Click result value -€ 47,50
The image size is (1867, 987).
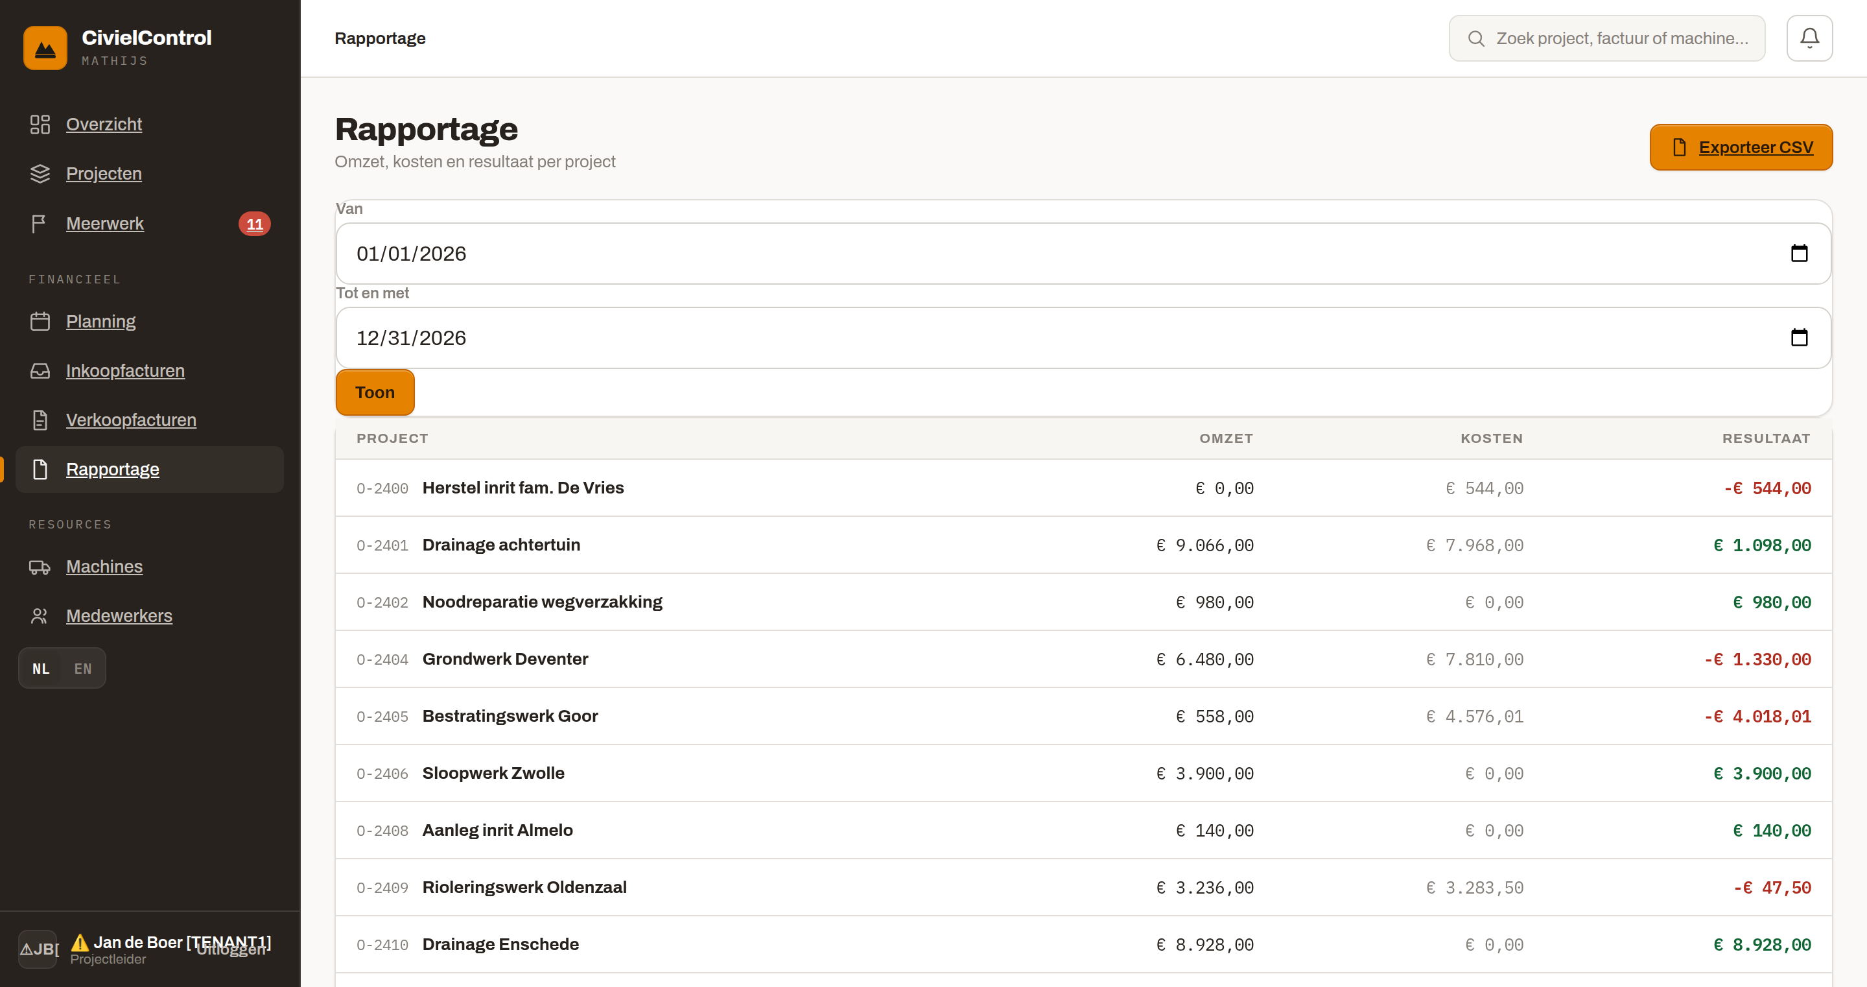[x=1772, y=888]
